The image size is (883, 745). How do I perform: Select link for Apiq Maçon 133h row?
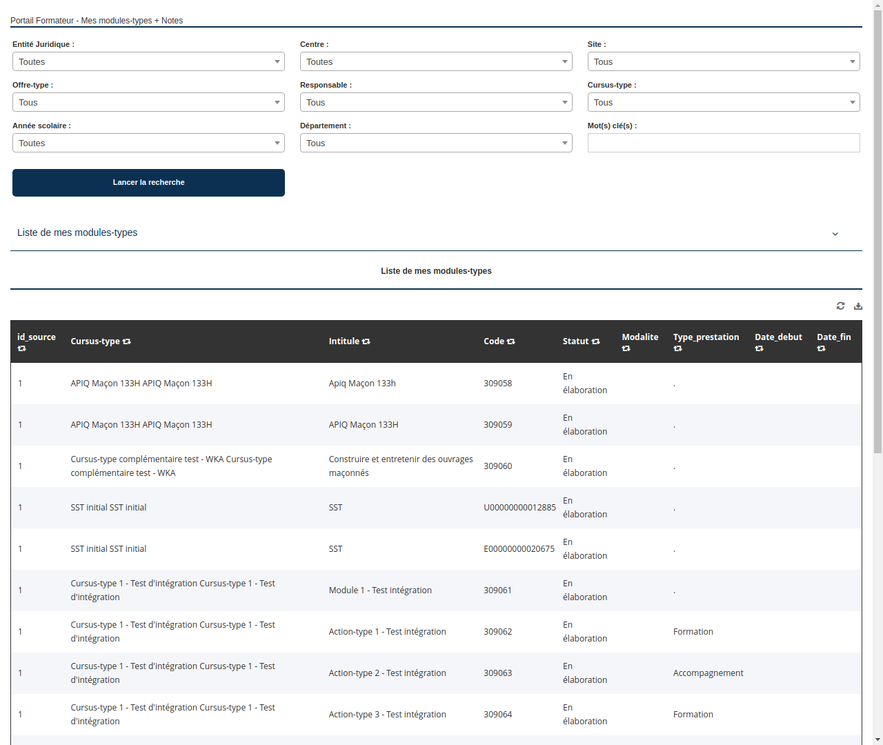point(20,383)
